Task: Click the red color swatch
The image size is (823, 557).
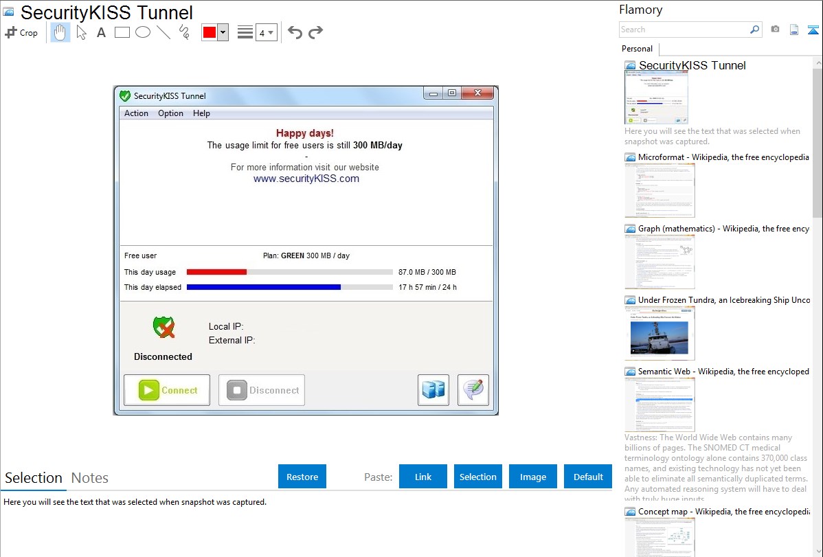Action: [210, 32]
